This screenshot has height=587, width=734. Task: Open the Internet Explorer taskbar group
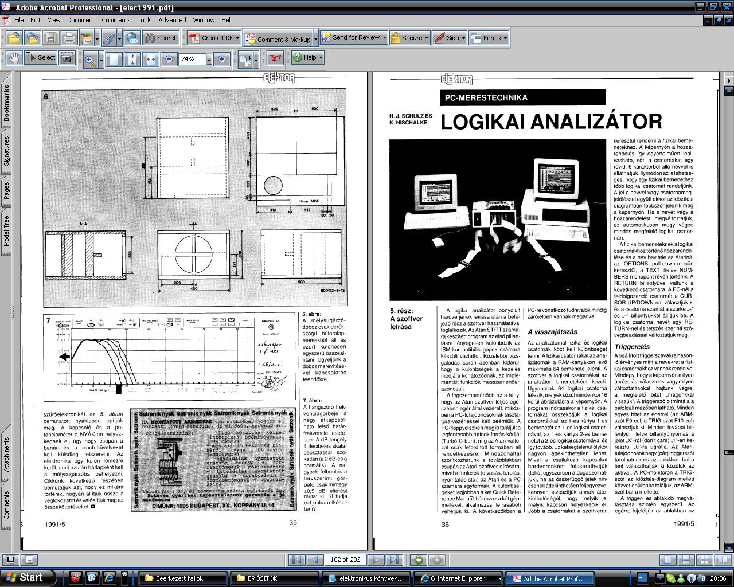coord(459,578)
